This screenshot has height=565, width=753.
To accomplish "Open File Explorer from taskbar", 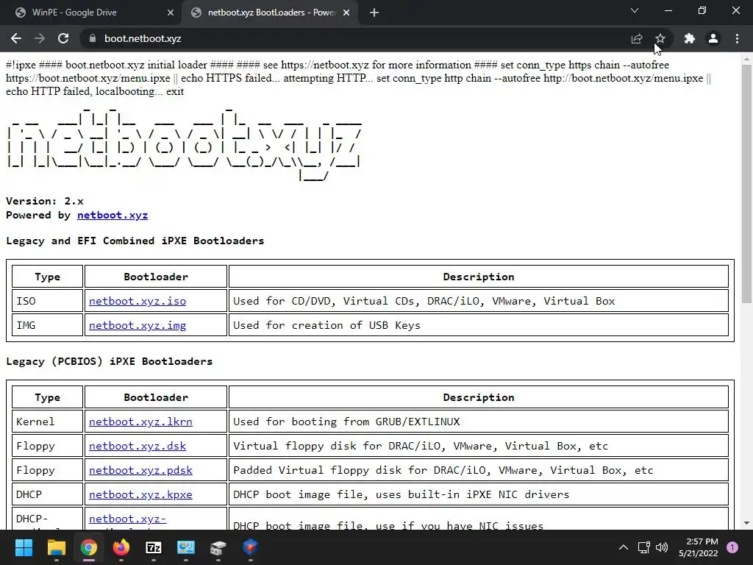I will (56, 547).
